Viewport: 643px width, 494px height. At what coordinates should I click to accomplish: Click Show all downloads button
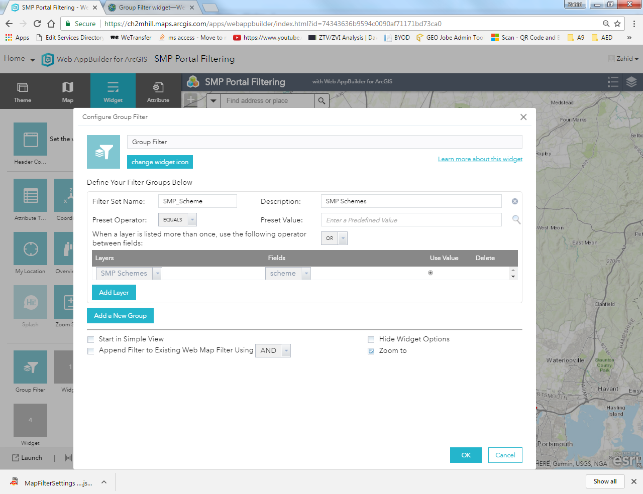pos(605,481)
